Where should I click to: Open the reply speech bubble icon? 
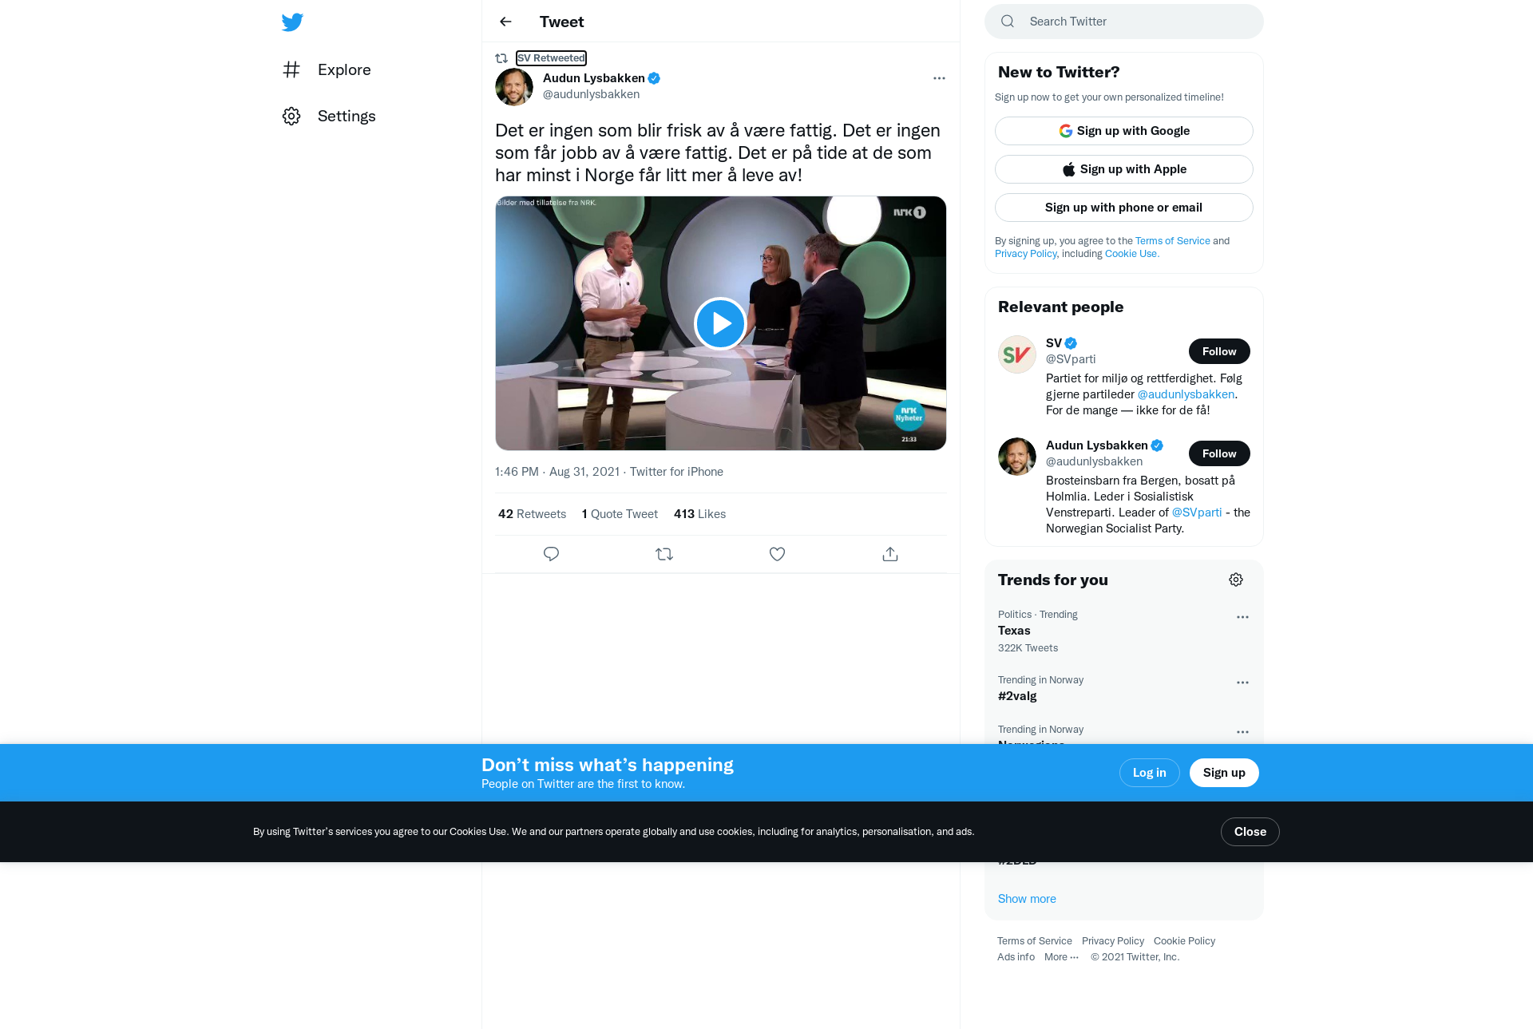pos(551,554)
